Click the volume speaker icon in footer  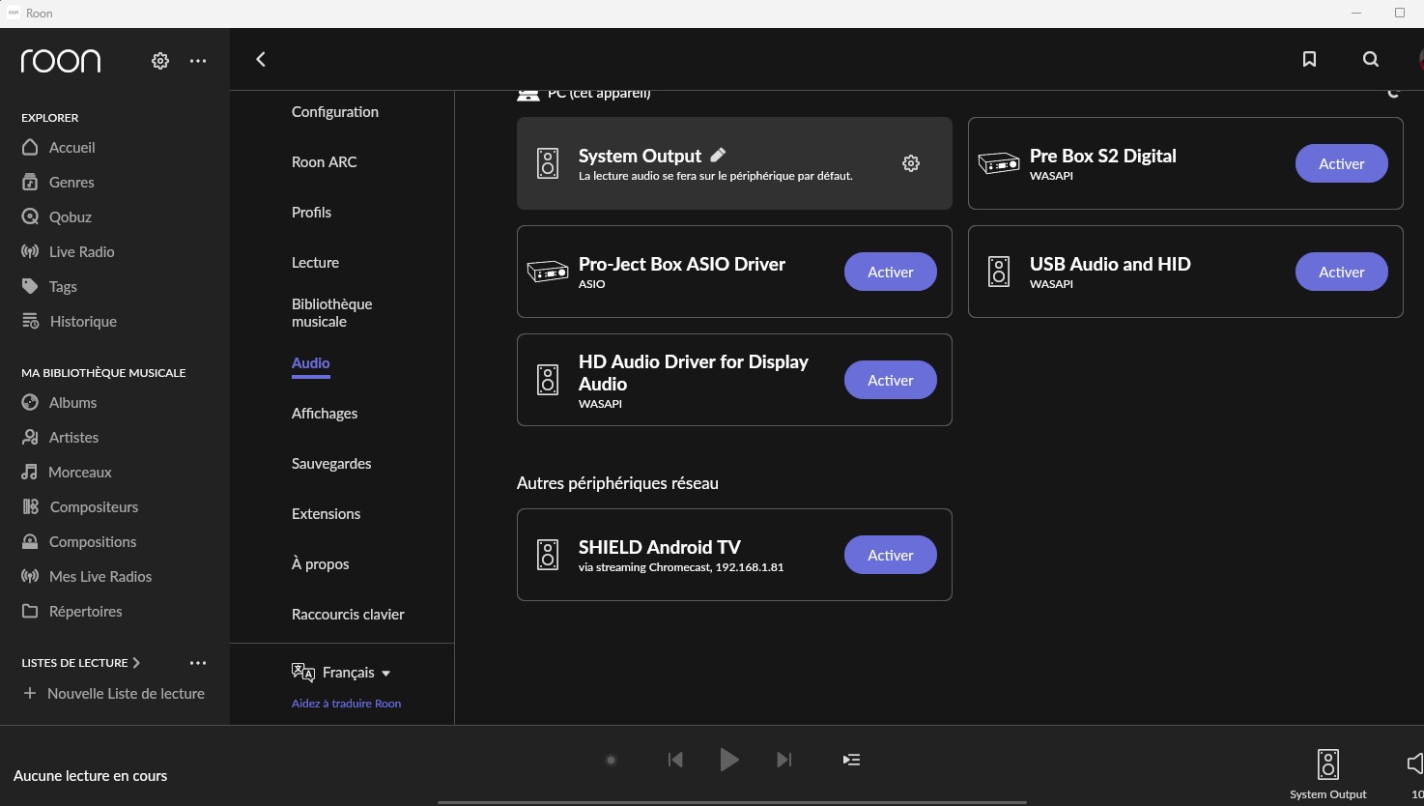coord(1415,763)
